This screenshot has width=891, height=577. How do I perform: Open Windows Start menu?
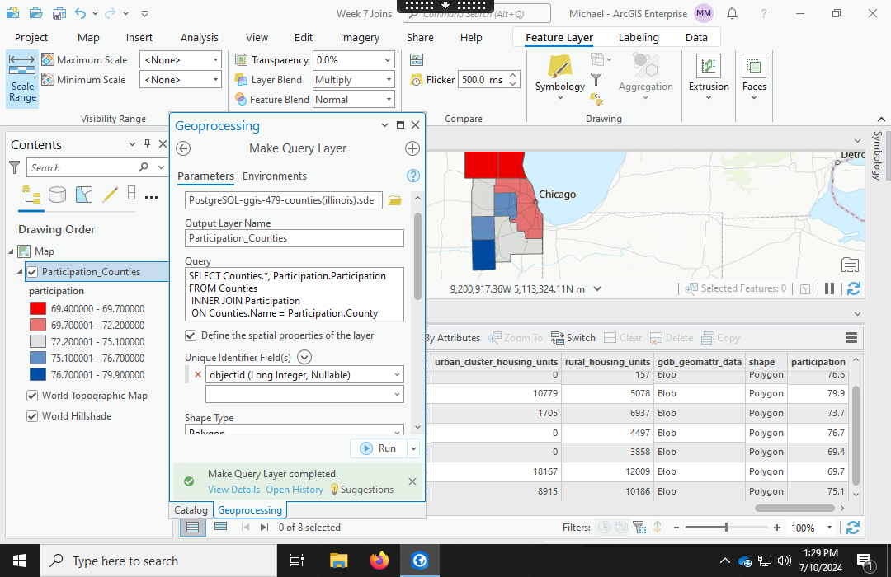coord(19,561)
